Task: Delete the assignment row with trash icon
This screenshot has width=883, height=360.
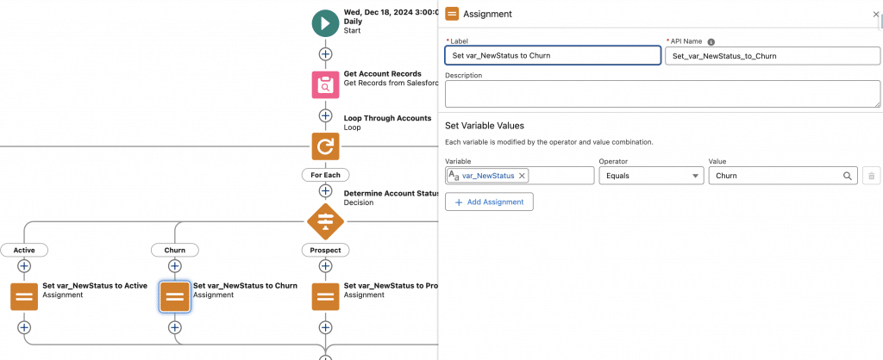Action: click(x=871, y=176)
